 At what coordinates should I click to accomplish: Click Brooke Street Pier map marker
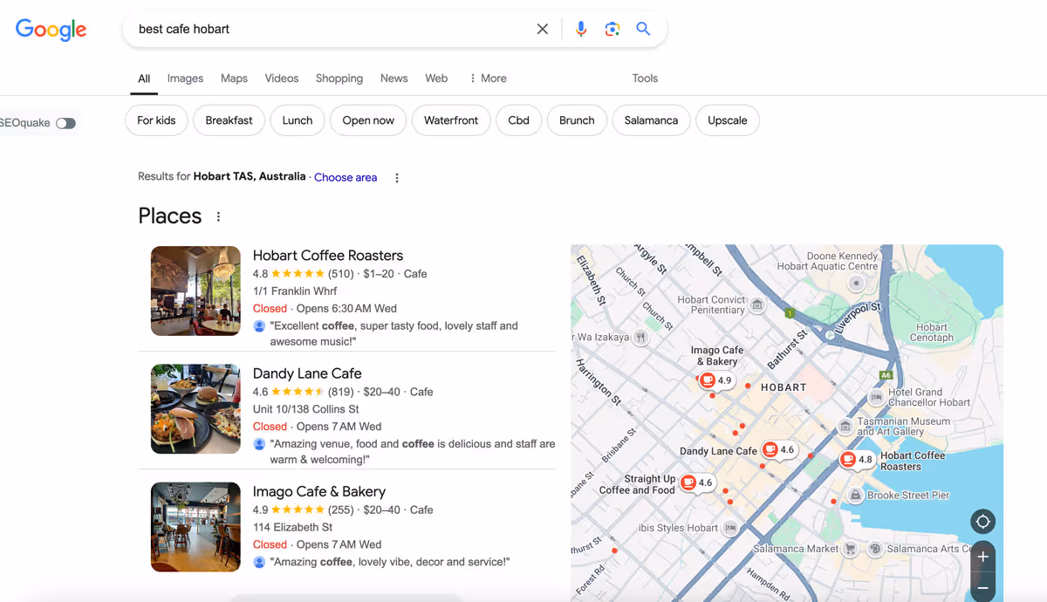[x=856, y=496]
